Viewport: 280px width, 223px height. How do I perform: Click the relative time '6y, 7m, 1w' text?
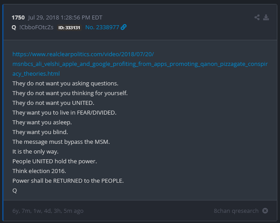(48, 211)
